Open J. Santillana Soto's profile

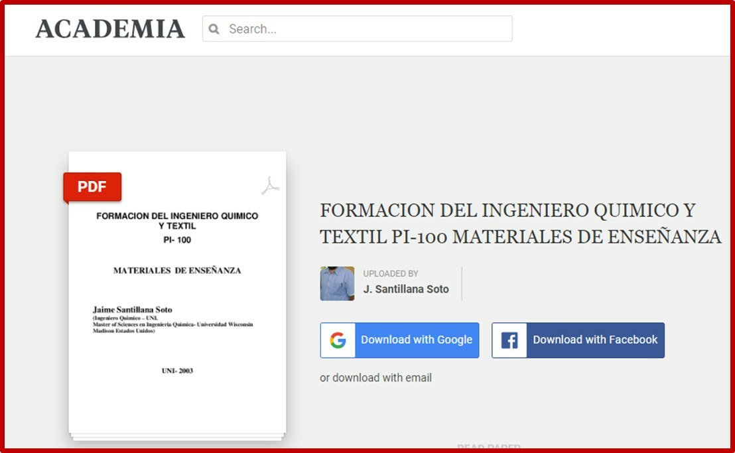[406, 289]
